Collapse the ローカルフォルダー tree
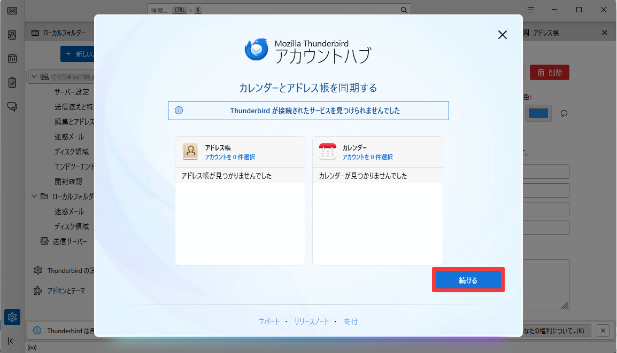 pyautogui.click(x=34, y=196)
